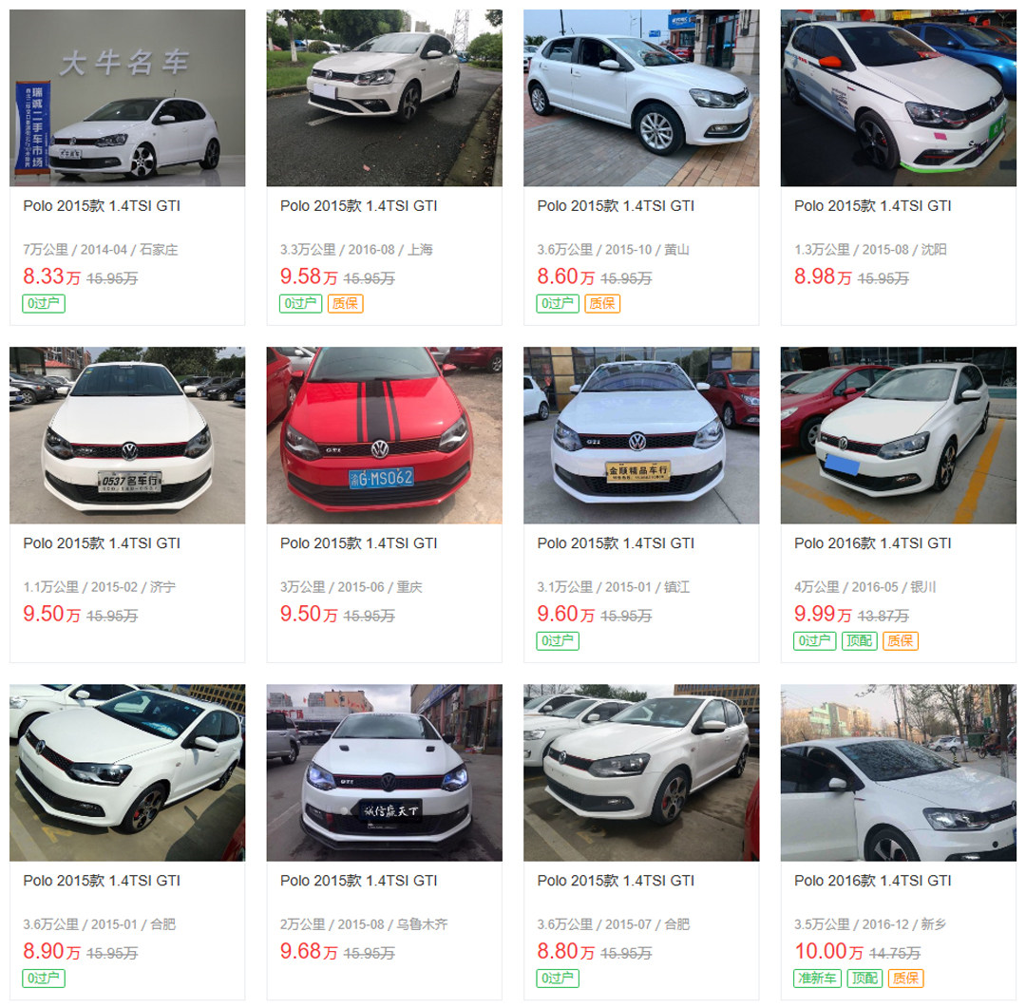Click the 0过户 tag on 8.80万 listing
This screenshot has height=1008, width=1026.
tap(559, 978)
